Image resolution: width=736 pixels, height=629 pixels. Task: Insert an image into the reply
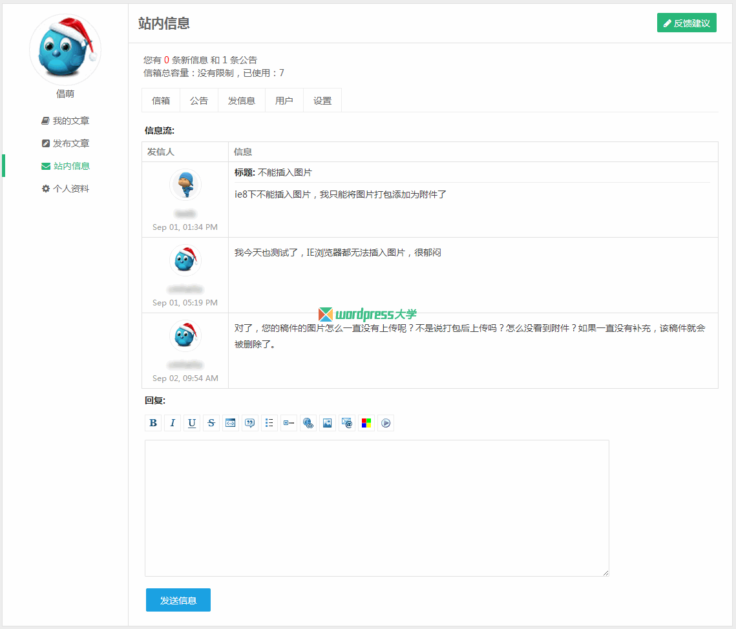tap(328, 423)
